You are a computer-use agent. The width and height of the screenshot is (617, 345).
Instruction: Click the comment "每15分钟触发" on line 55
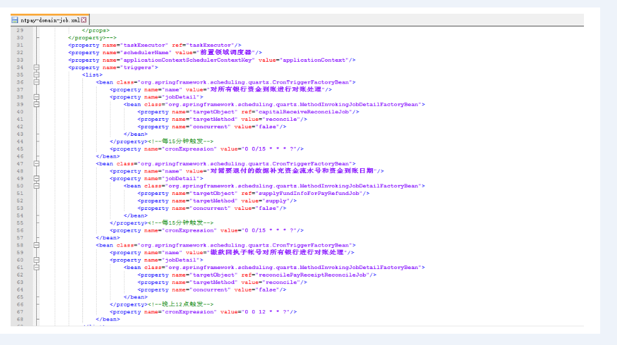(182, 223)
